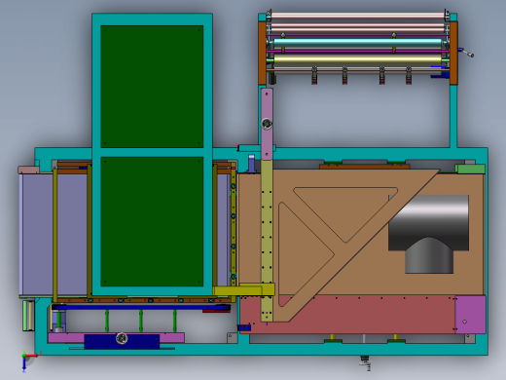506x380 pixels.
Task: Click the magenta block at bottom right
Action: click(x=470, y=315)
